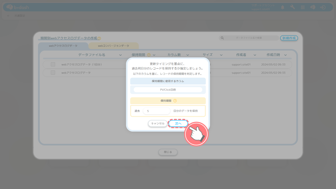Open help icon in 保持期間 column header
336x189 pixels.
pos(149,55)
